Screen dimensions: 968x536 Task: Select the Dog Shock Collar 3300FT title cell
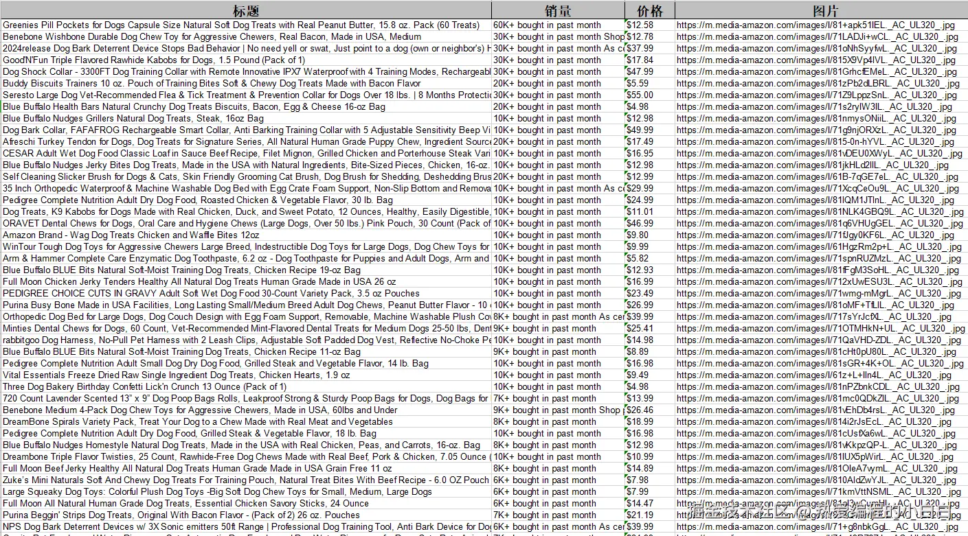coord(246,72)
